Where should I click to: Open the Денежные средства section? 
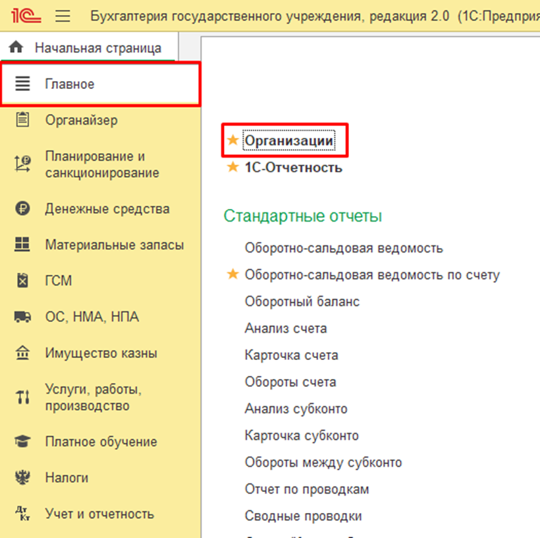click(100, 208)
